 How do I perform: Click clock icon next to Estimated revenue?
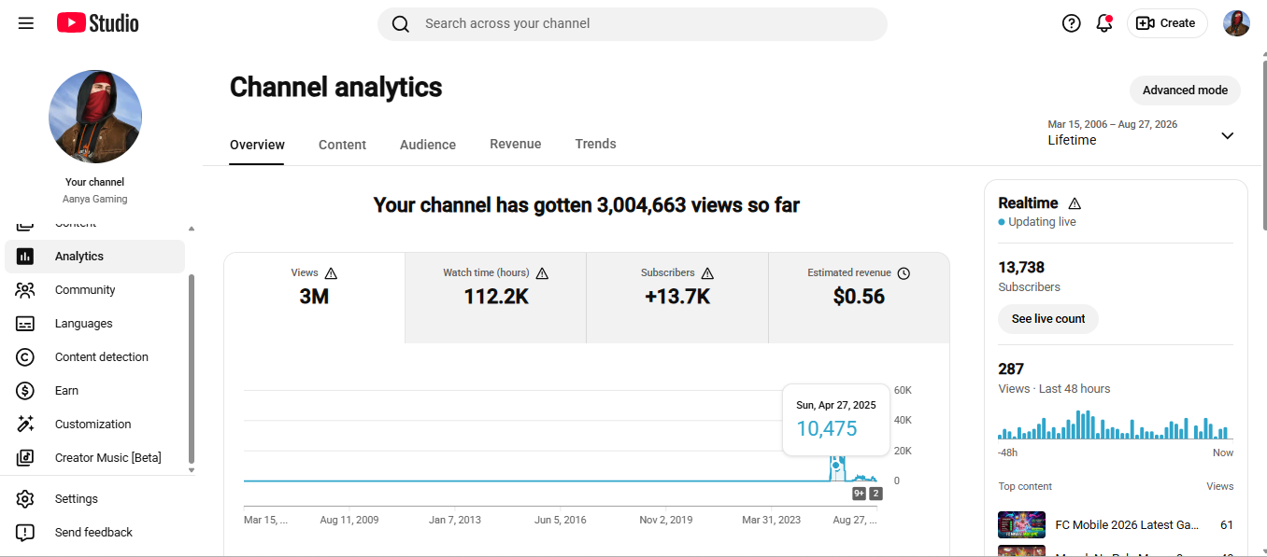(904, 273)
